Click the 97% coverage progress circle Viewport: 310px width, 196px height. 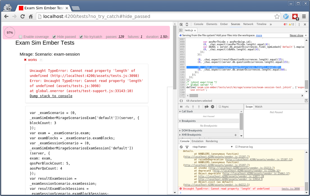click(10, 32)
